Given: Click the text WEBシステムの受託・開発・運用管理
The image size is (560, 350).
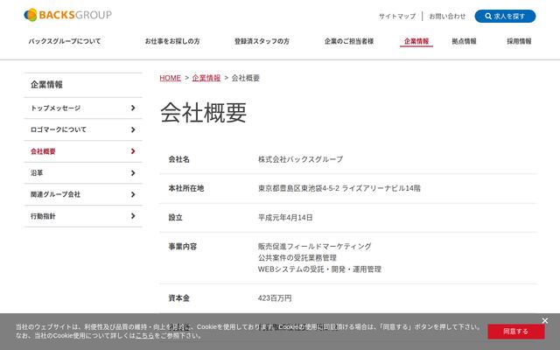Looking at the screenshot, I should pos(319,269).
